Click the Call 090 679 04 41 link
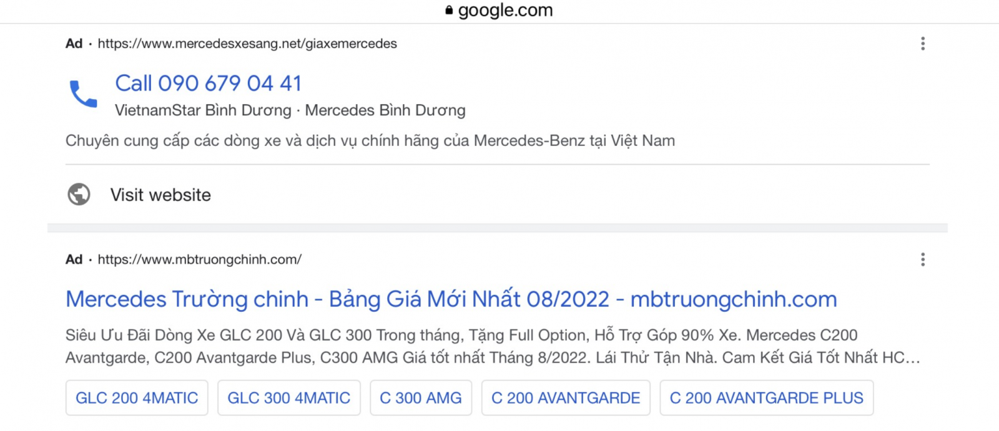Image resolution: width=999 pixels, height=431 pixels. pos(209,83)
